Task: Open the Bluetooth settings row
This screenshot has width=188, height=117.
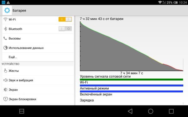Action: pyautogui.click(x=38, y=29)
